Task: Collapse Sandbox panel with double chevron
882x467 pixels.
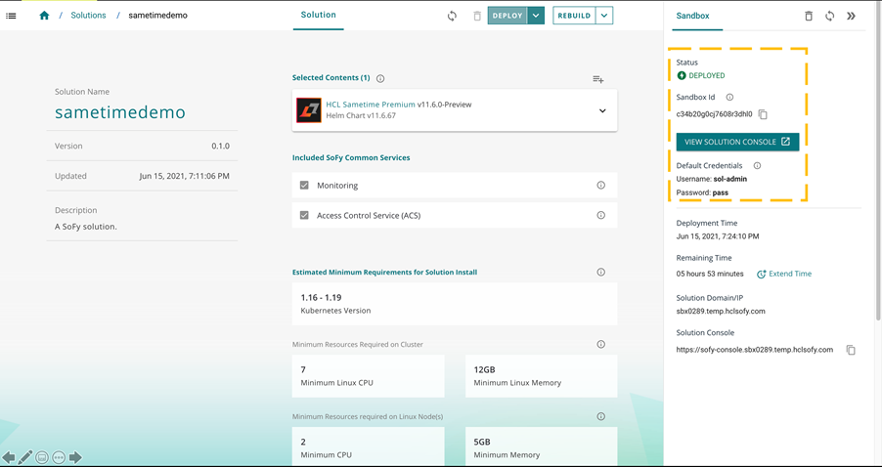Action: coord(851,16)
